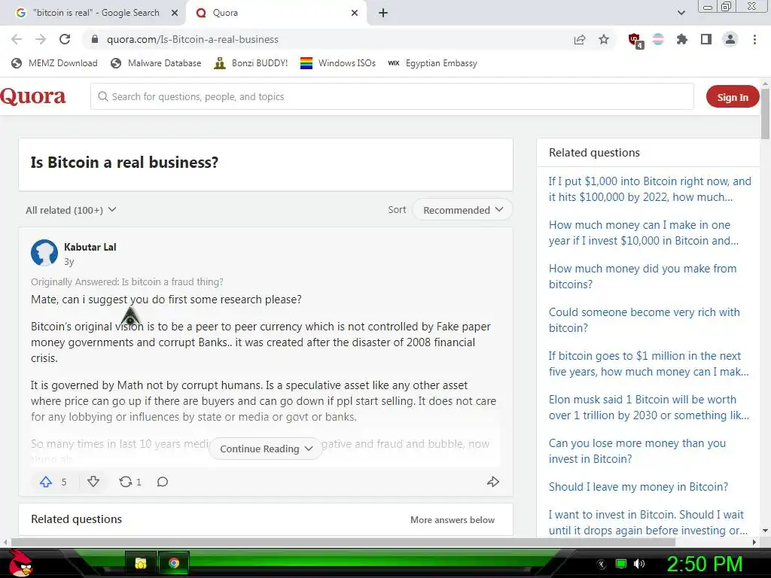The image size is (771, 578).
Task: Click Kabutar Lal's profile avatar
Action: [x=44, y=253]
